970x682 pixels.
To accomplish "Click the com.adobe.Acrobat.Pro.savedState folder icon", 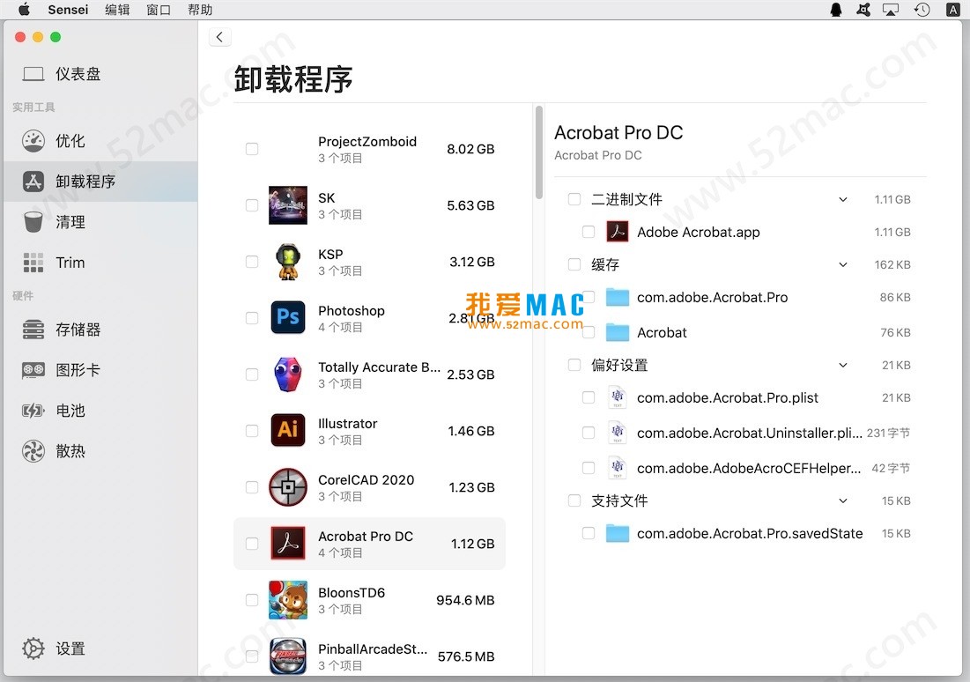I will coord(617,533).
